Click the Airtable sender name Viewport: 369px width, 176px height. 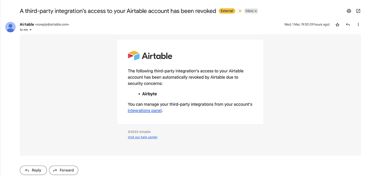coord(27,24)
